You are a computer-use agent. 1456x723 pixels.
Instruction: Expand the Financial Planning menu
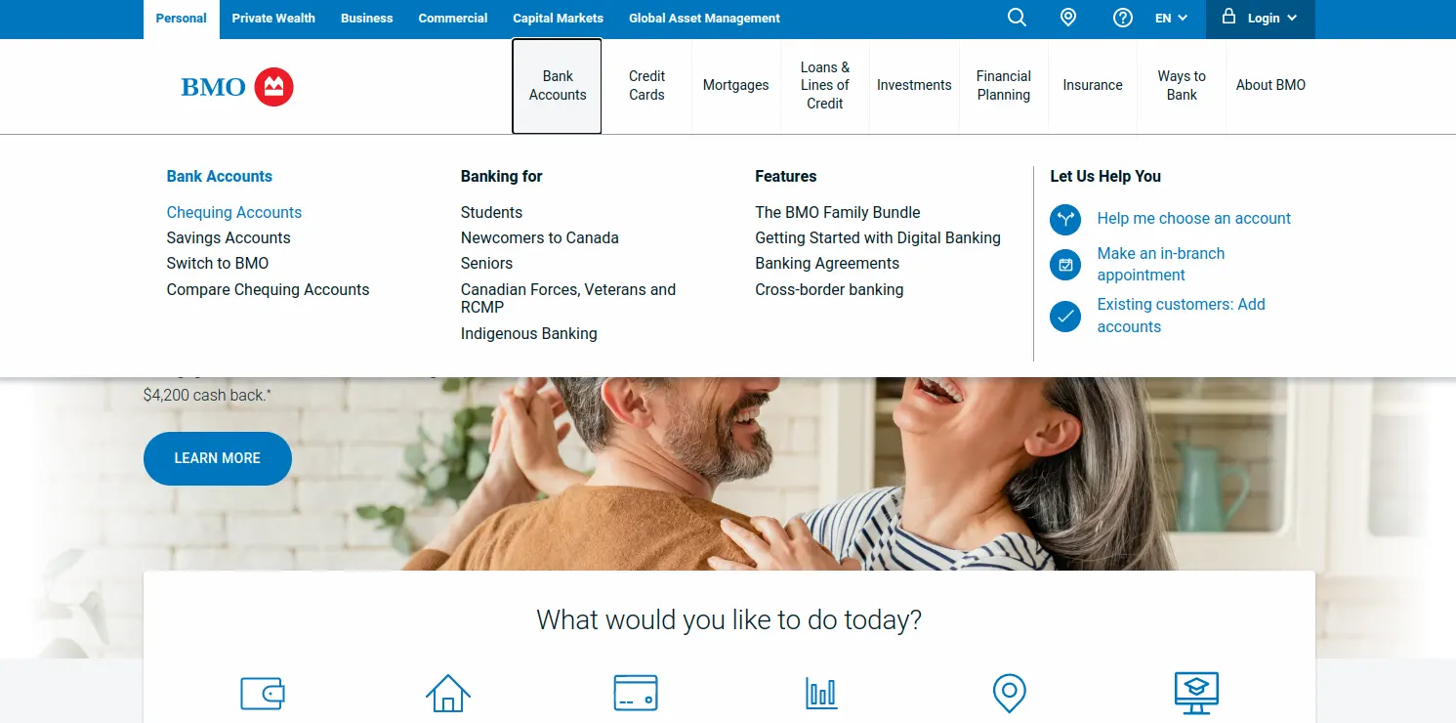click(1004, 86)
